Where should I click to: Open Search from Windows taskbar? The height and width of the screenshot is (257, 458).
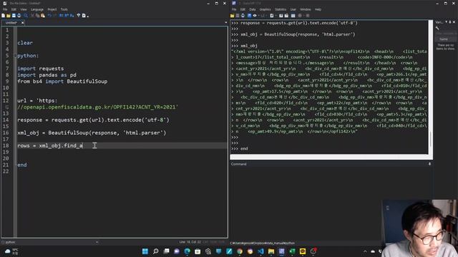point(156,251)
